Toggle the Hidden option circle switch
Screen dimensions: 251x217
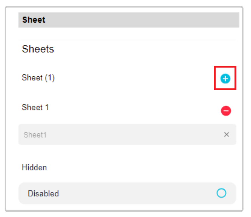[x=221, y=193]
